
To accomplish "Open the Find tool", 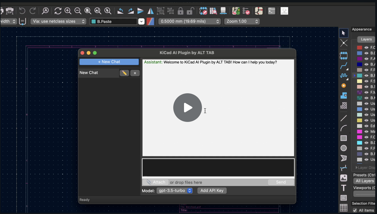I will pos(45,11).
